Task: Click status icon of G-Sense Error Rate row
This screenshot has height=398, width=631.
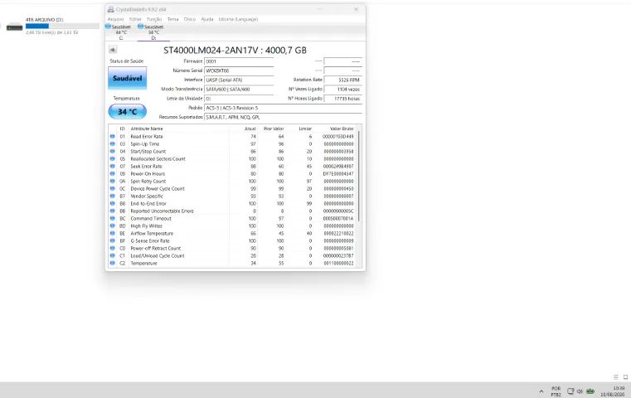Action: [x=112, y=240]
